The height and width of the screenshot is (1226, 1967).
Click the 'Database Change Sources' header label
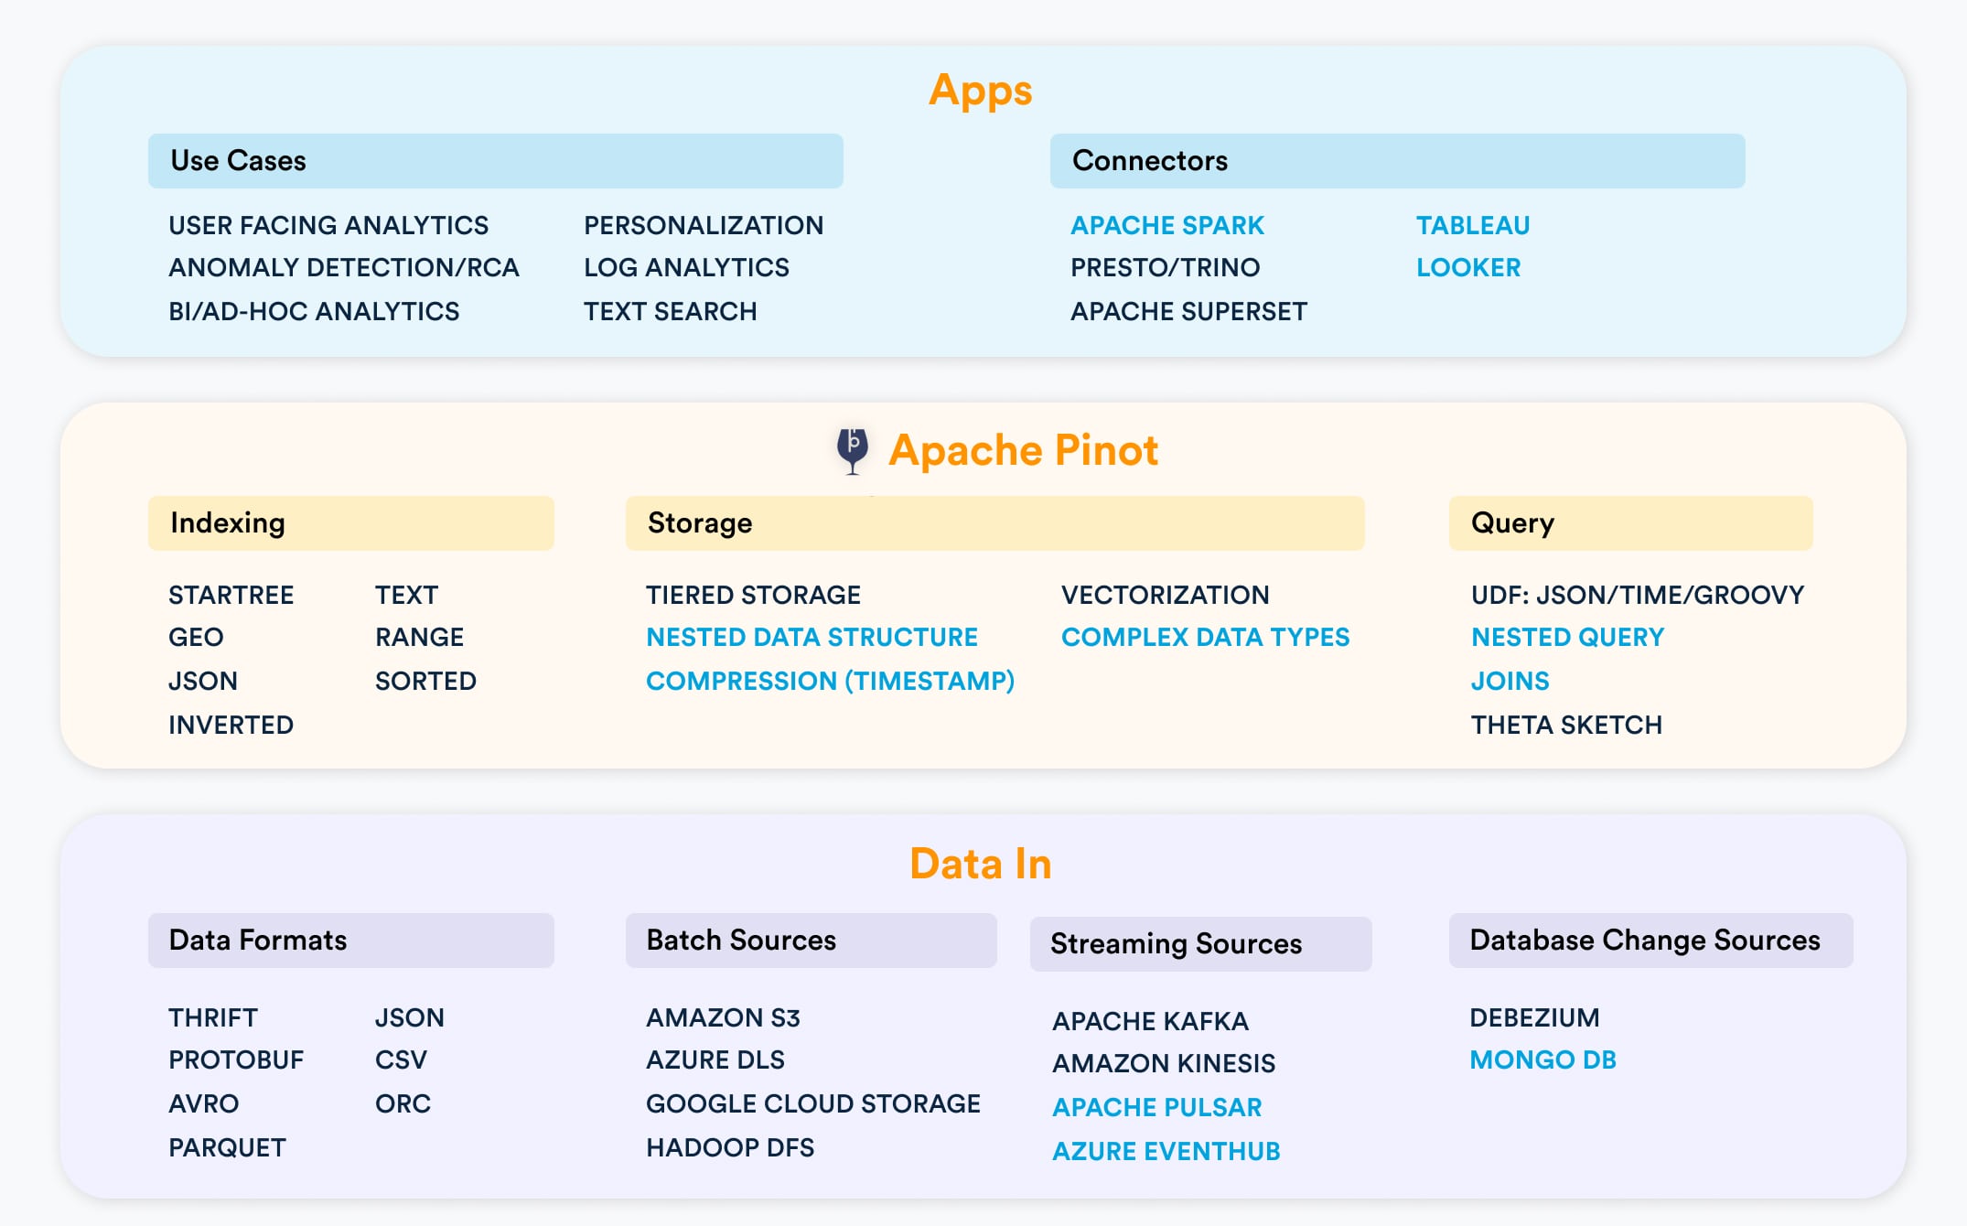[x=1645, y=941]
